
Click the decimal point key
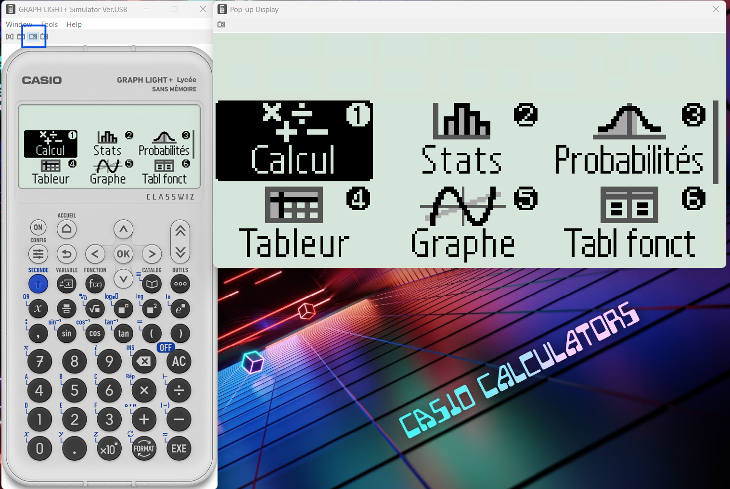click(x=74, y=449)
